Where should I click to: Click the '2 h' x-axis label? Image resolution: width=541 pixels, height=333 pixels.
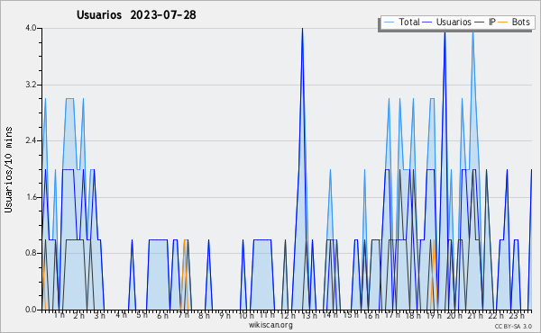pos(79,315)
